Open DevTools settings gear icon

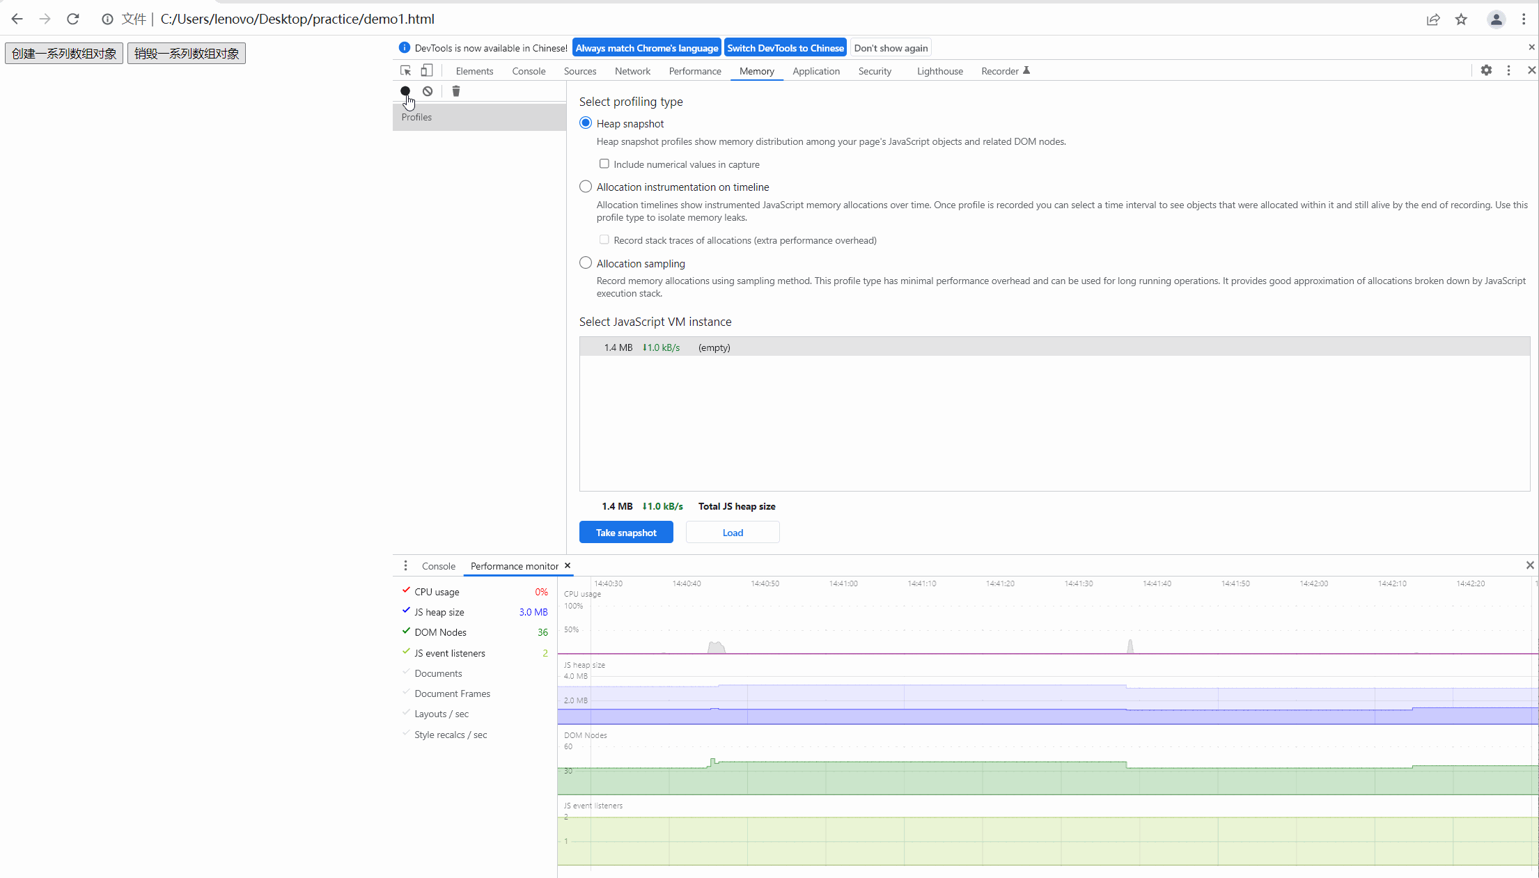point(1486,70)
